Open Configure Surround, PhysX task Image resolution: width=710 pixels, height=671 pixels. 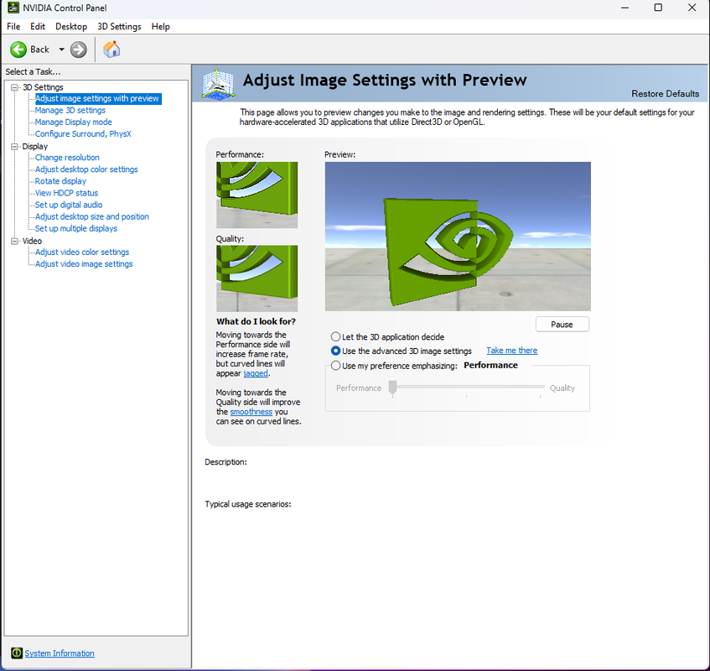83,133
